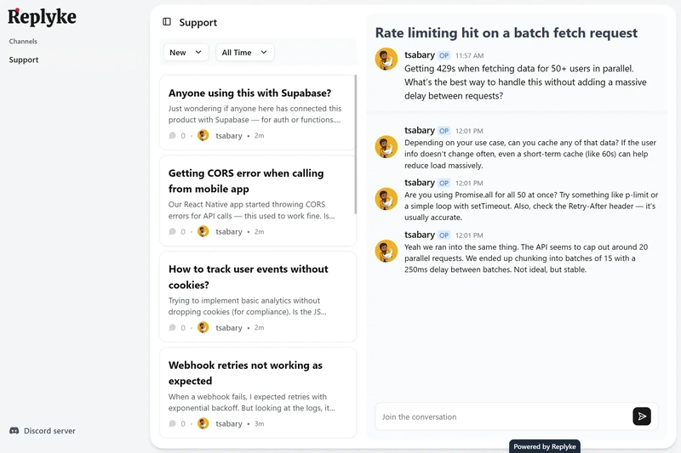Select the Support channel in sidebar
Image resolution: width=681 pixels, height=453 pixels.
tap(24, 60)
